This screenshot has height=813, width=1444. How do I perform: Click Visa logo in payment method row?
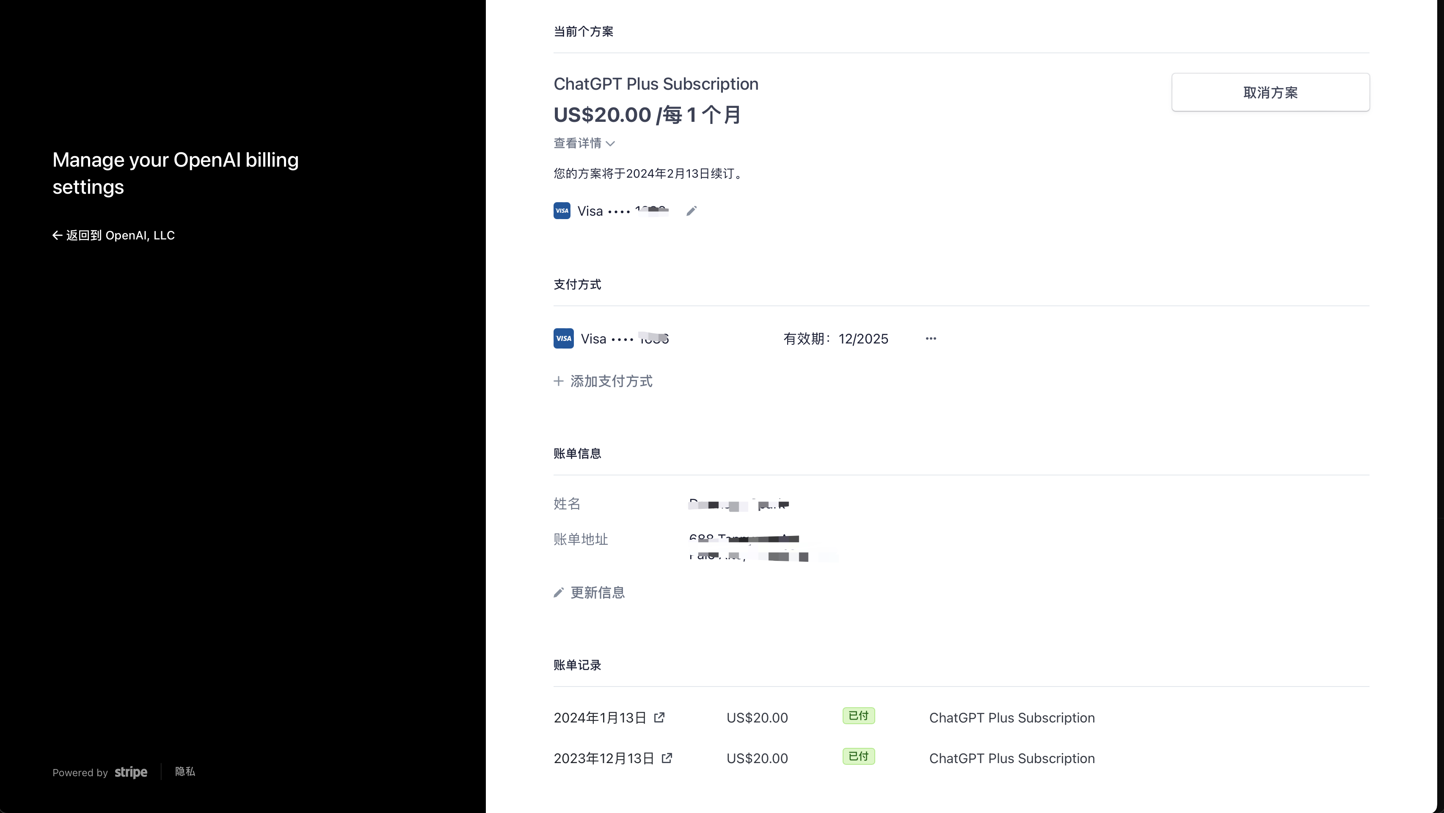point(563,338)
